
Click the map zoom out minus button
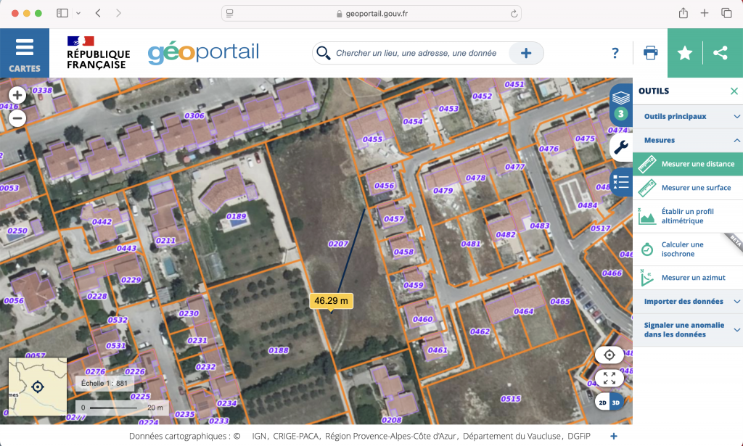point(17,117)
